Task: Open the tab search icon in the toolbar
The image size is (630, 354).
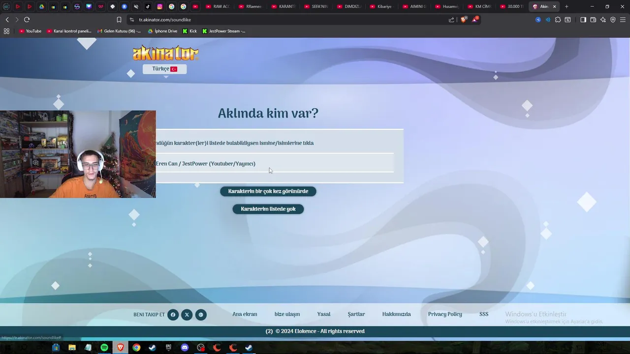Action: point(567,20)
